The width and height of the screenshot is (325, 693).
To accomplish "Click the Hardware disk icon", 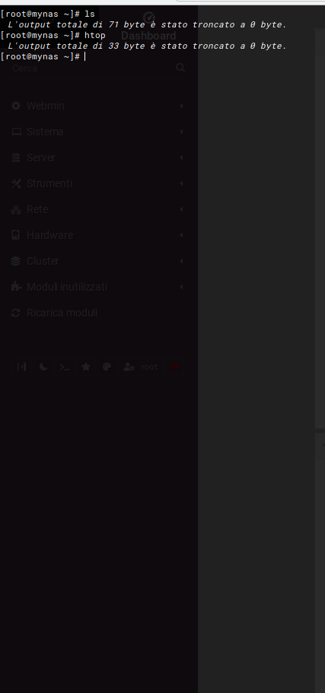I will tap(16, 235).
